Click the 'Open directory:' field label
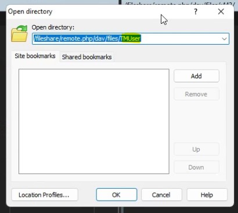Image resolution: width=238 pixels, height=213 pixels. (x=53, y=27)
